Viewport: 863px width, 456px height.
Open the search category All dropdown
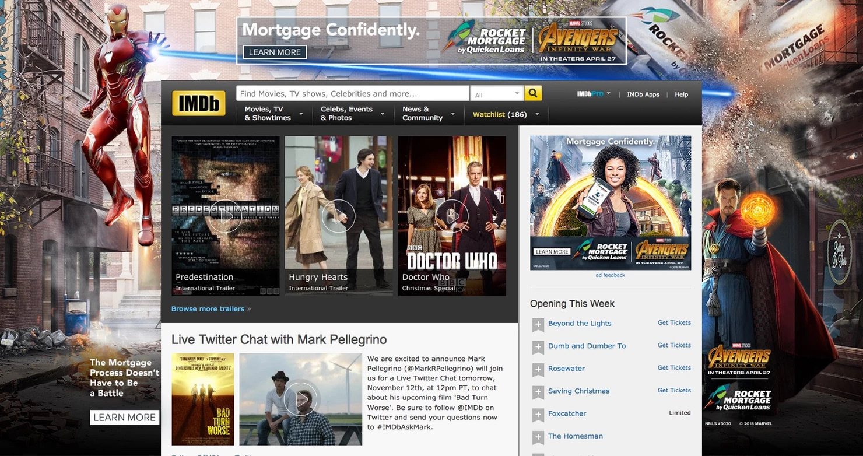pos(497,94)
